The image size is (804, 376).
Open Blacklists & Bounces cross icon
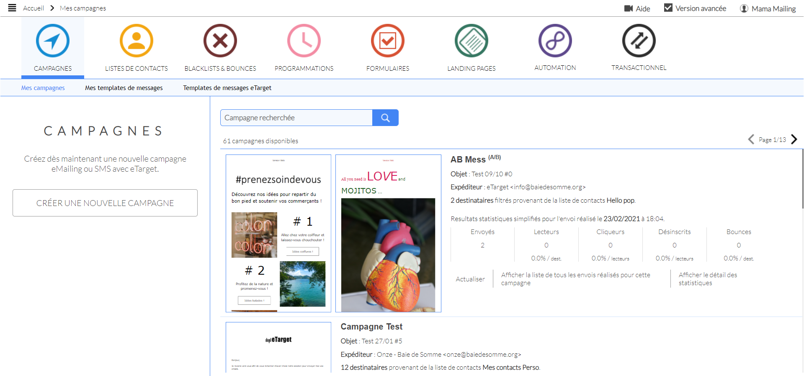[220, 41]
